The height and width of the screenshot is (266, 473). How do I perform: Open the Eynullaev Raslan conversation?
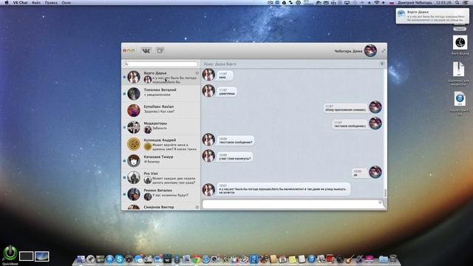pos(161,110)
